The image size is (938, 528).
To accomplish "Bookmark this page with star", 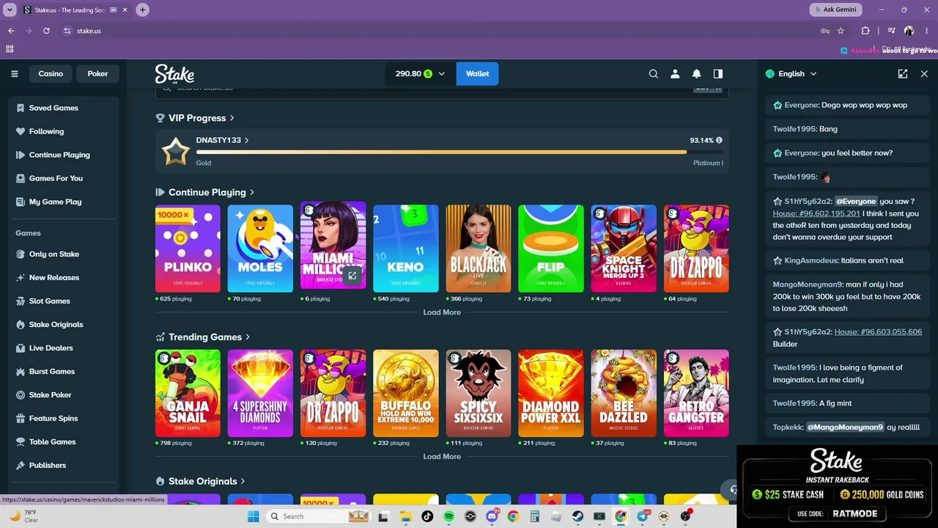I will [841, 31].
